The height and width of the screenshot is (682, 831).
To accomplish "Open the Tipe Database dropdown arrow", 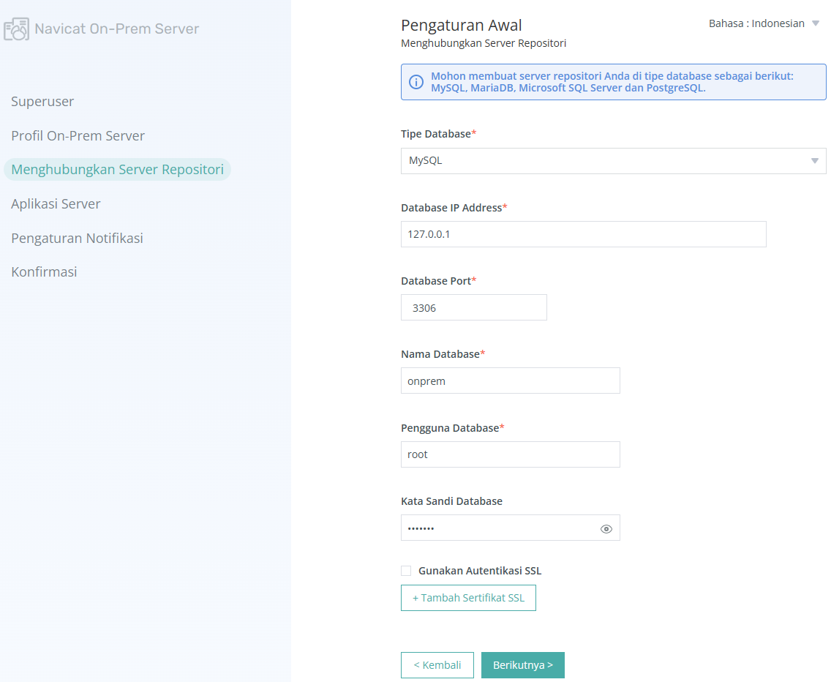I will [x=815, y=161].
